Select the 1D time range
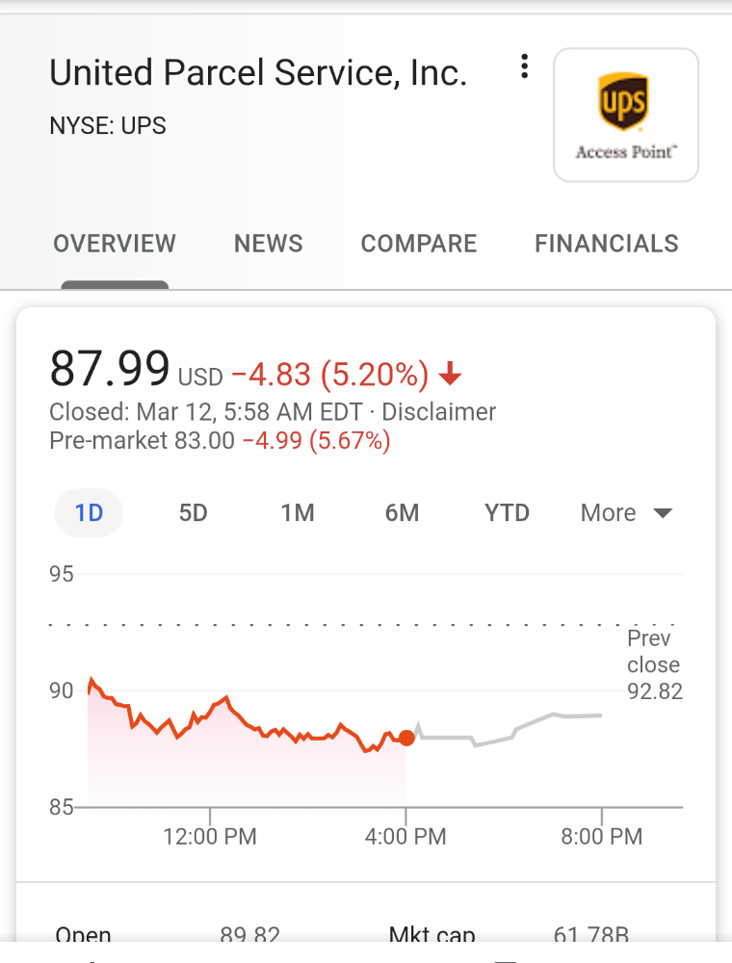 coord(89,513)
